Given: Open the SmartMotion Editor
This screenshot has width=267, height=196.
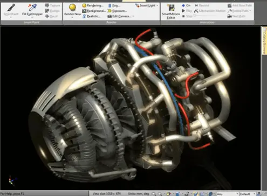Looking at the screenshot, I should pos(170,11).
